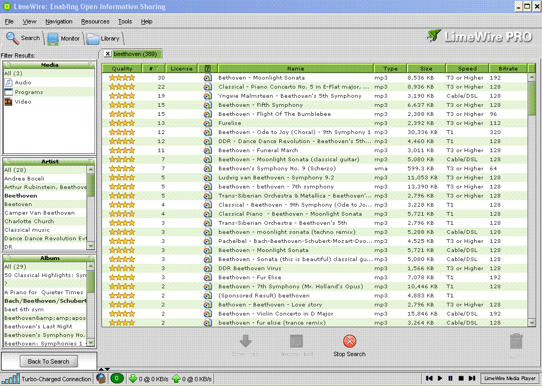The height and width of the screenshot is (386, 542).
Task: Close the beethoven (389) search tab
Action: [107, 54]
